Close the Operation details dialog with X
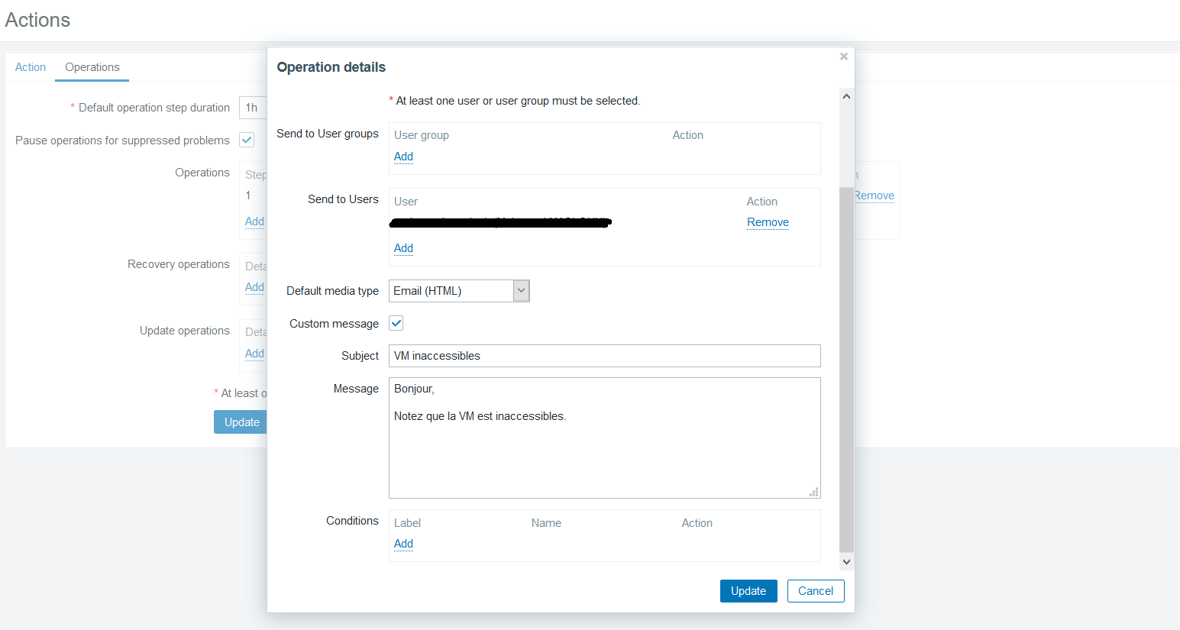The height and width of the screenshot is (630, 1180). 844,57
